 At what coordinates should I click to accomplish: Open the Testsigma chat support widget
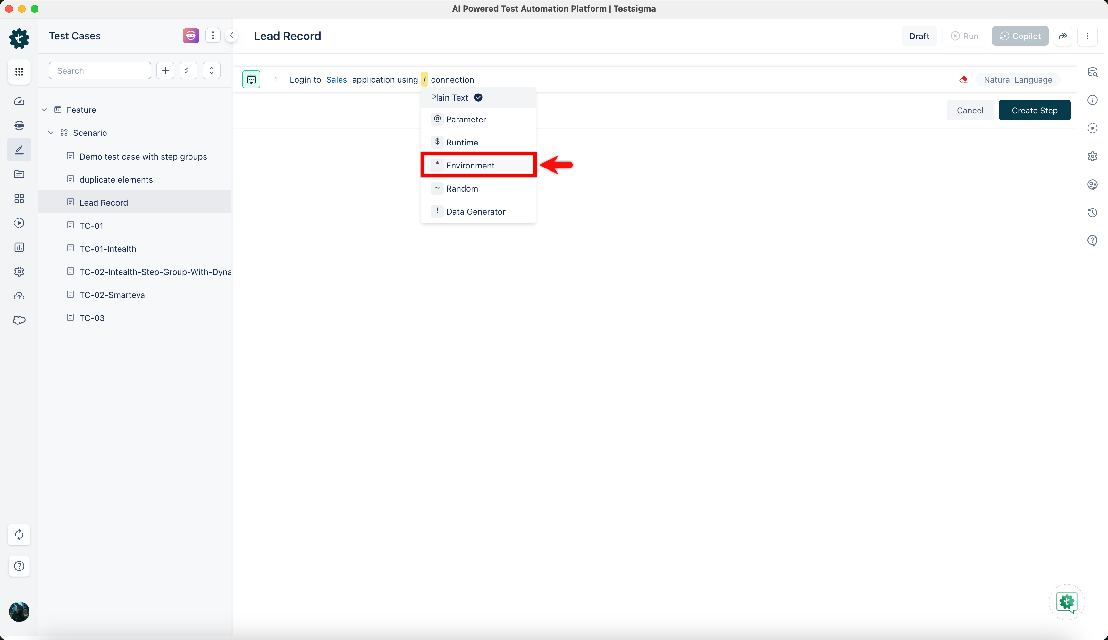pos(1067,602)
